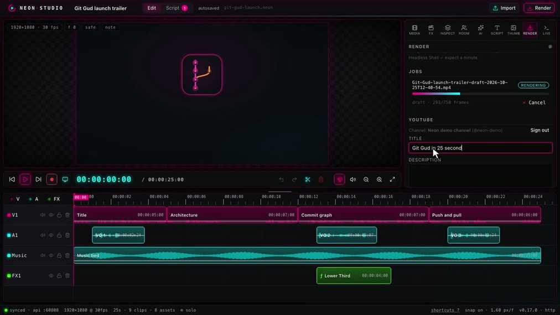The height and width of the screenshot is (315, 560).
Task: Click the YouTube description text area
Action: pos(480,175)
